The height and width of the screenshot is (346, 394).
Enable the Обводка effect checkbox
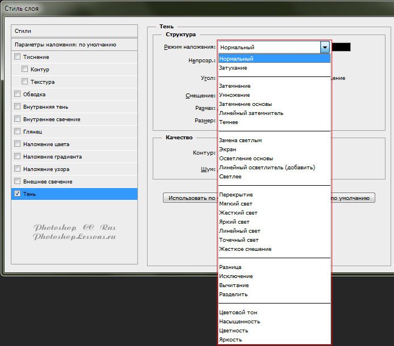pos(18,94)
